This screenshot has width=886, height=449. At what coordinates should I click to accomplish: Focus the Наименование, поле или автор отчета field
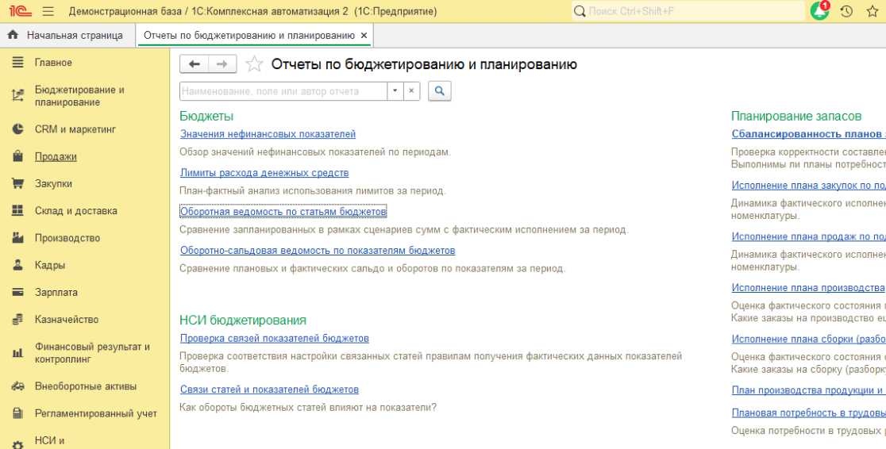(x=283, y=91)
